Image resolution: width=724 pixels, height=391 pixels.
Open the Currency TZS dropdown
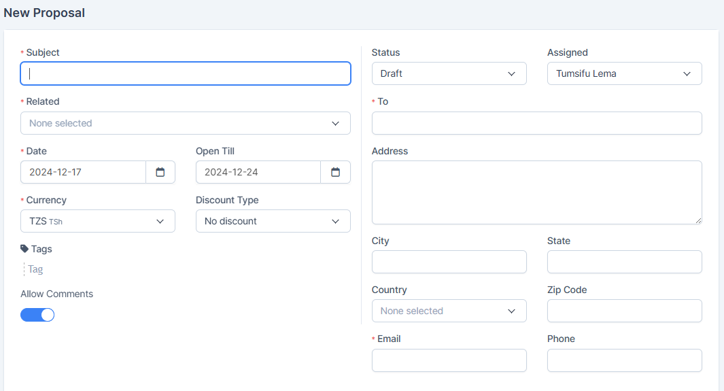(98, 221)
